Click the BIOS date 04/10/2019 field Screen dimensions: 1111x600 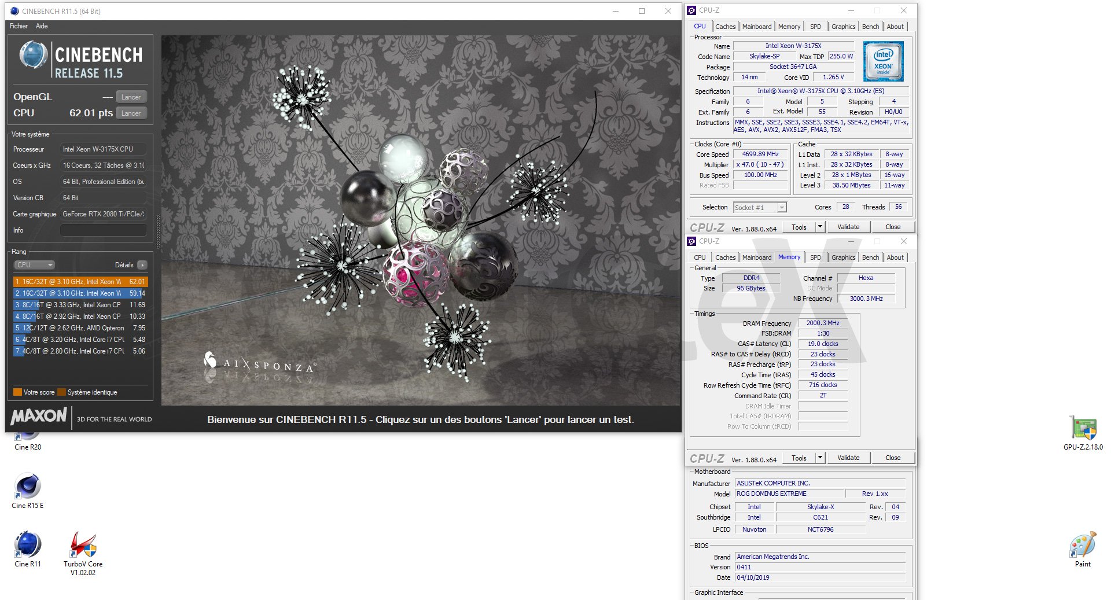point(820,577)
